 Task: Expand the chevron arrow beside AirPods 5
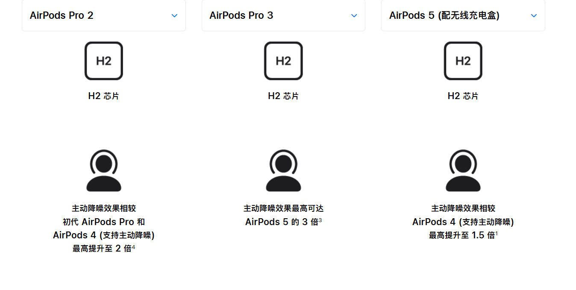534,16
